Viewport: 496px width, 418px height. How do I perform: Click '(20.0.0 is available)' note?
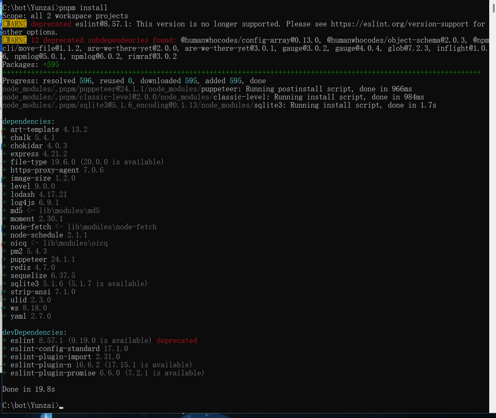122,162
